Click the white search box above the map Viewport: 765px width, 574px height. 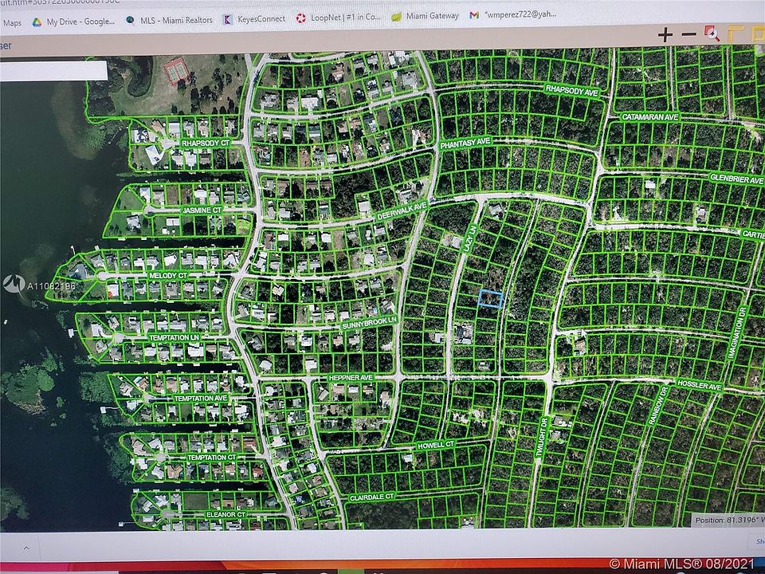point(53,71)
